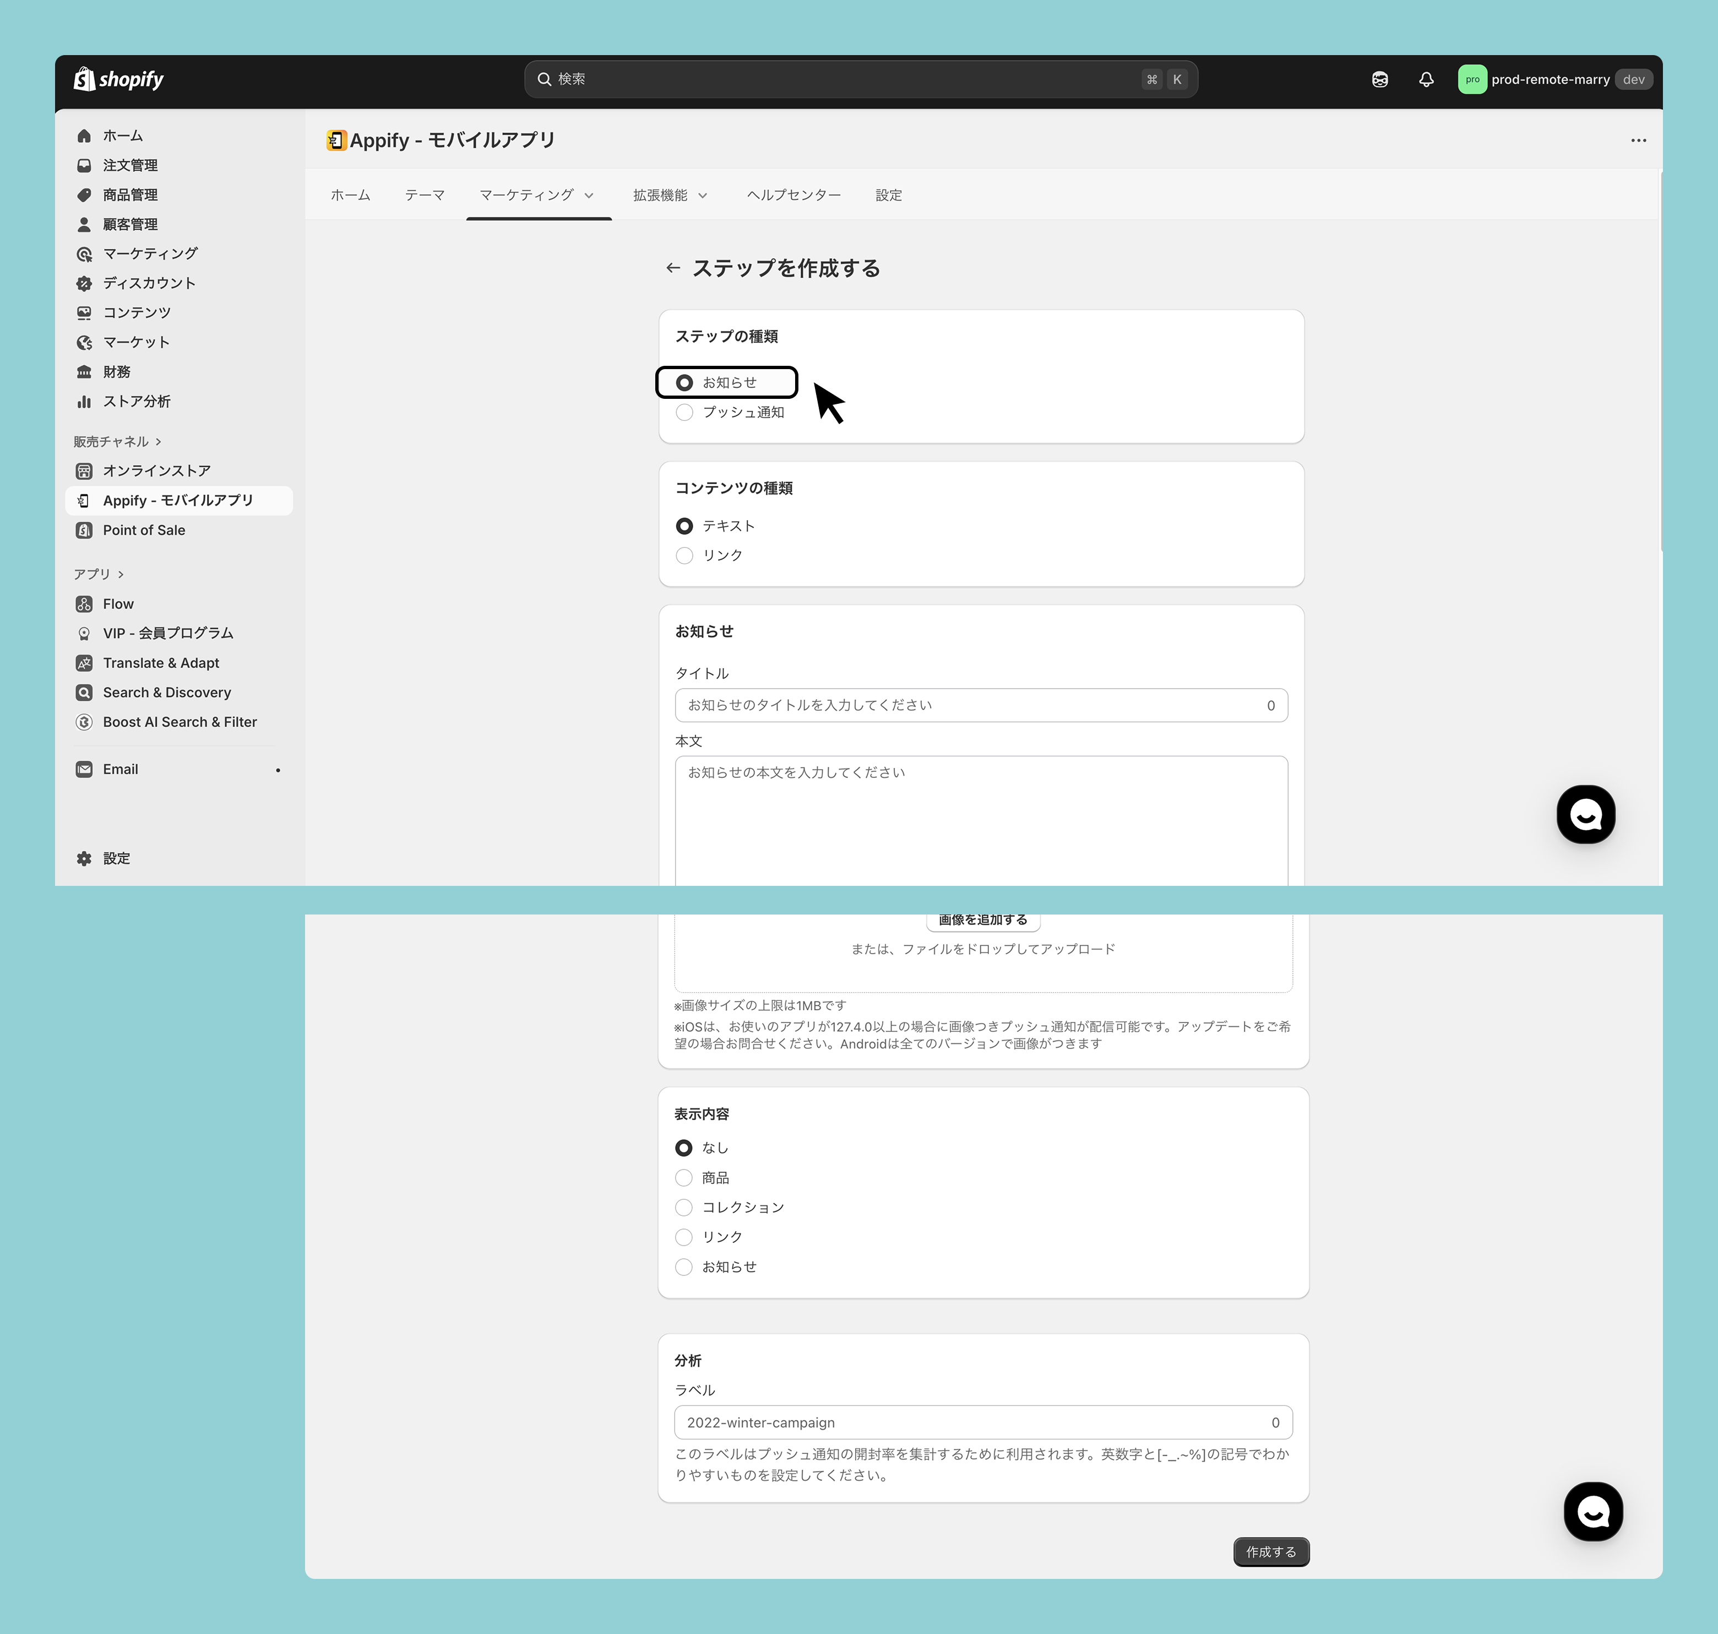Choose コレクション radio in 表示内容
Screen dimensions: 1718x1634
[x=683, y=1207]
